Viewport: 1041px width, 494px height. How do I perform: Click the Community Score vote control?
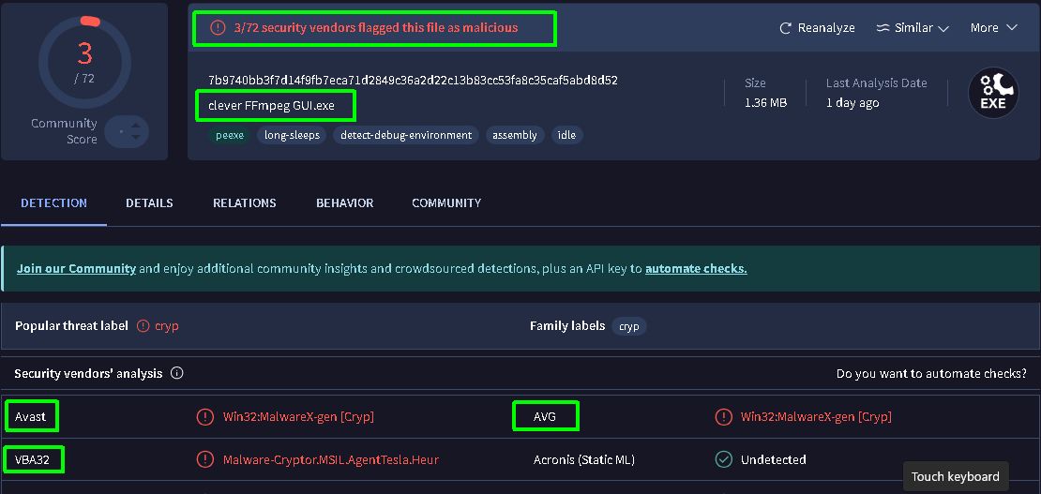(x=127, y=131)
